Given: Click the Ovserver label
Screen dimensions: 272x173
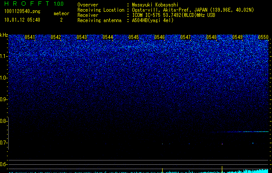Looking at the screenshot, I should (88, 5).
